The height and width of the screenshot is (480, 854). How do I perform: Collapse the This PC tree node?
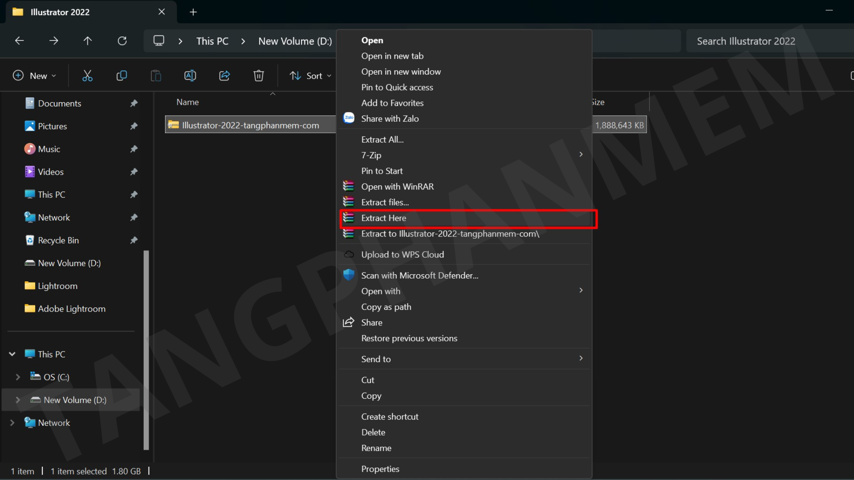point(12,354)
